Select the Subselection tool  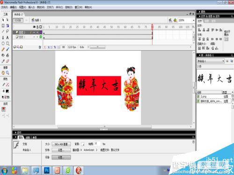click(x=7, y=20)
